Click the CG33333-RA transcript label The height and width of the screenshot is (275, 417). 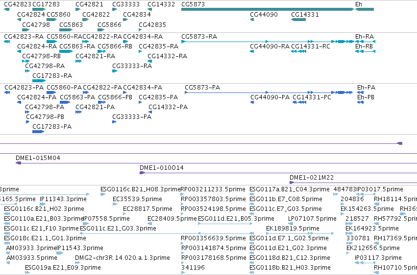(x=132, y=66)
